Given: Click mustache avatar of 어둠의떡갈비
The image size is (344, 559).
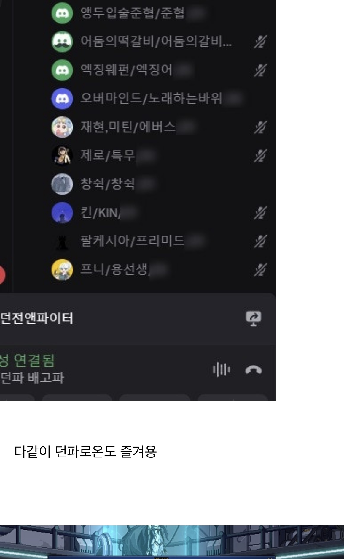Looking at the screenshot, I should (x=62, y=41).
